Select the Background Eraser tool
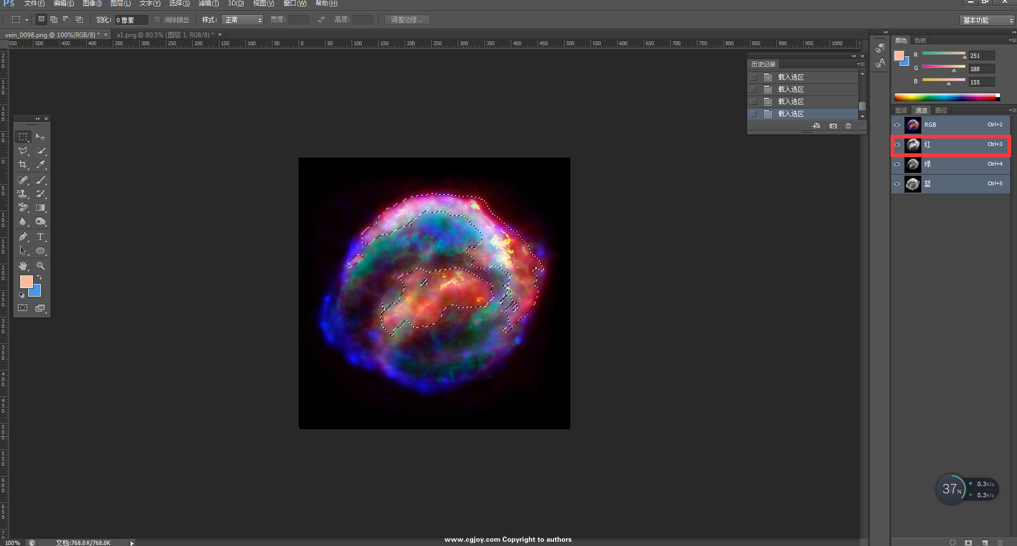The image size is (1017, 546). pos(23,207)
